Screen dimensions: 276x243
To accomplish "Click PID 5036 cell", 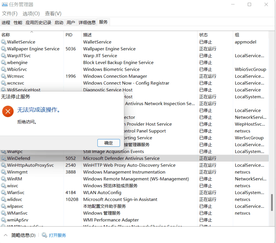I will pos(71,49).
